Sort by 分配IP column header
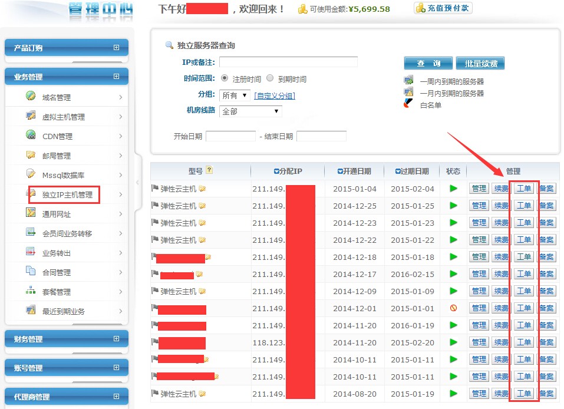Screen dimensions: 564x409 [288, 171]
